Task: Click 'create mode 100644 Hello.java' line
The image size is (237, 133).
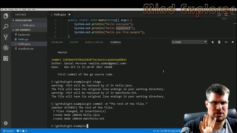Action: pyautogui.click(x=76, y=115)
